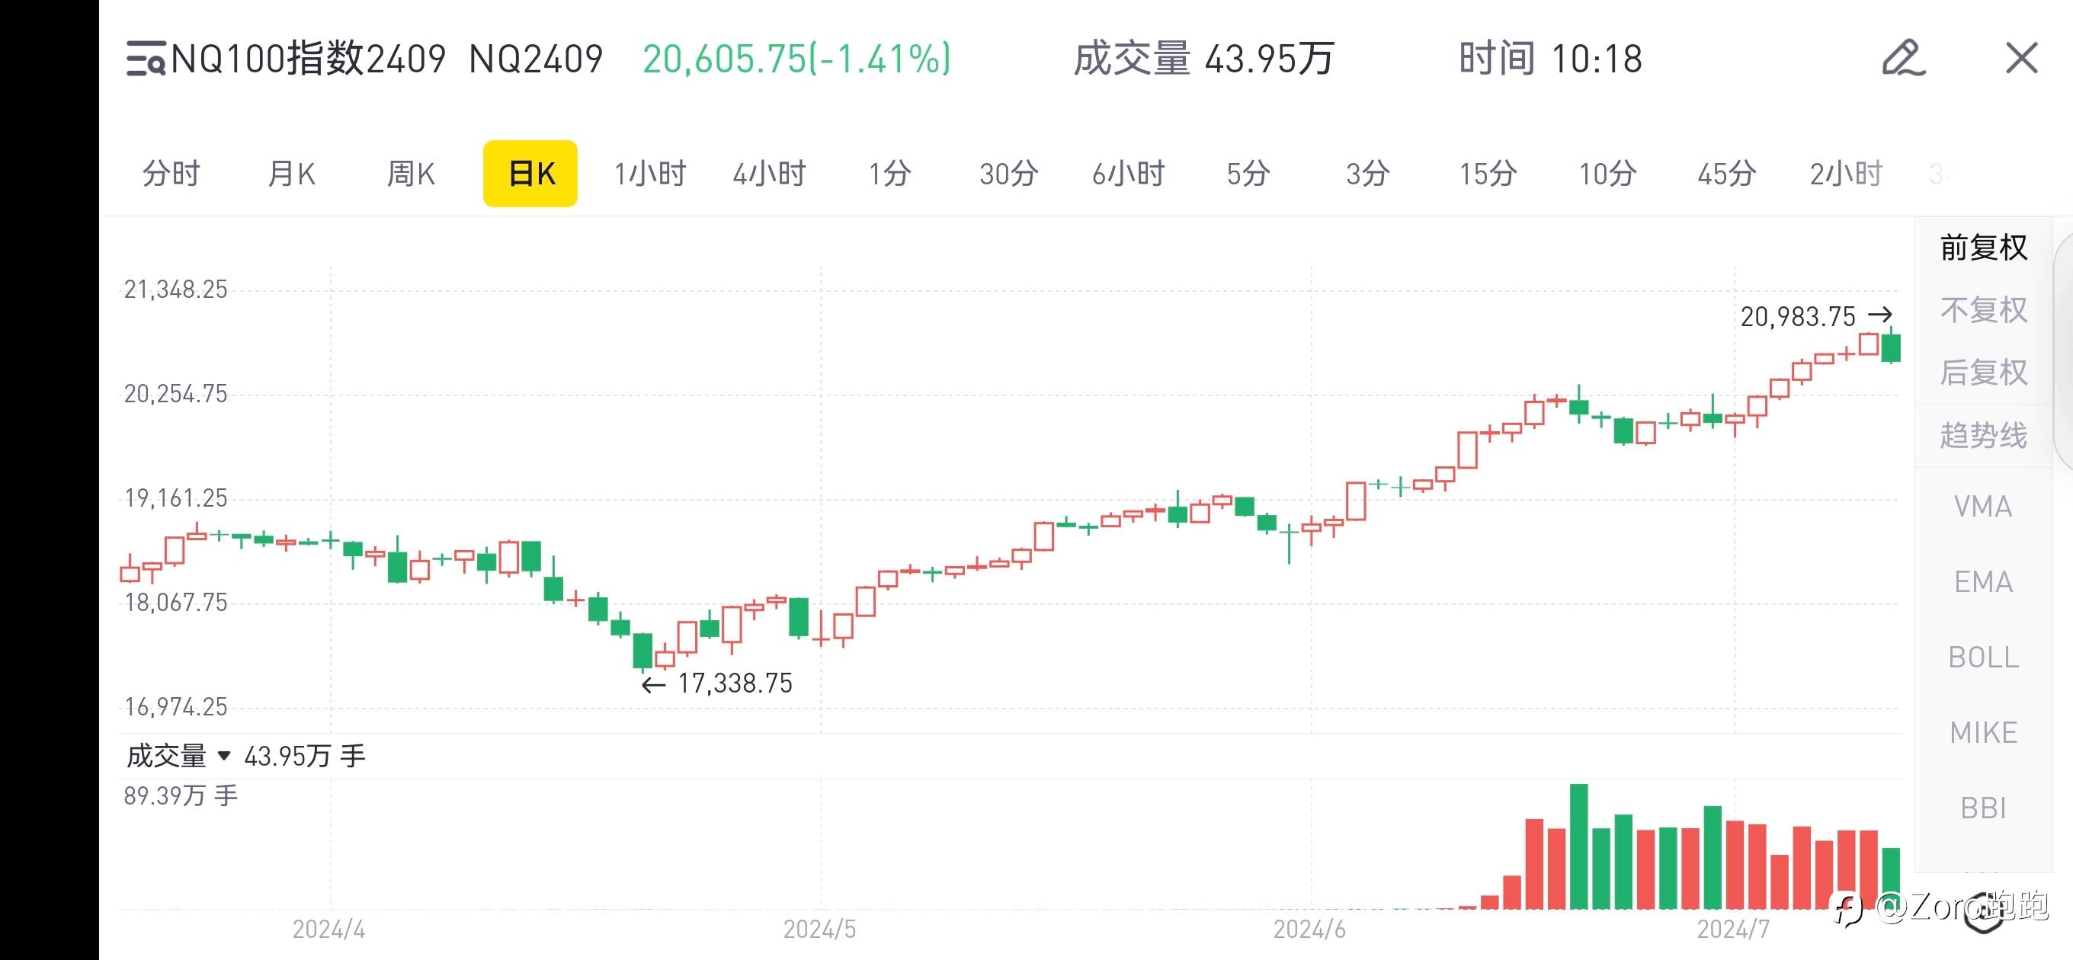Close the chart with X icon

coord(2020,58)
